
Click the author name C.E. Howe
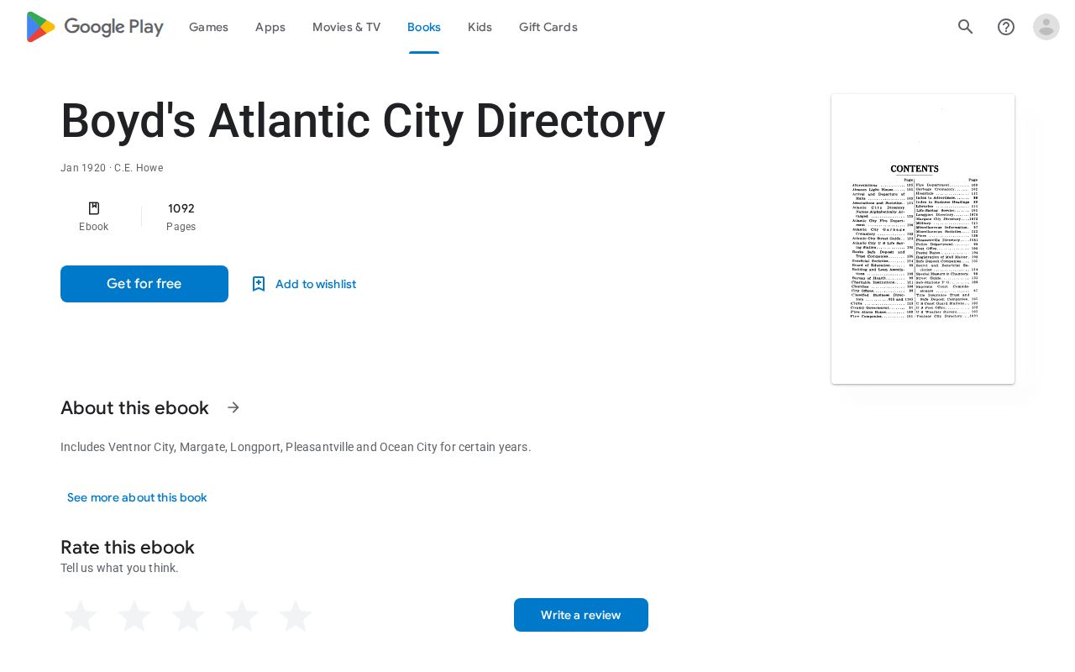(x=139, y=168)
